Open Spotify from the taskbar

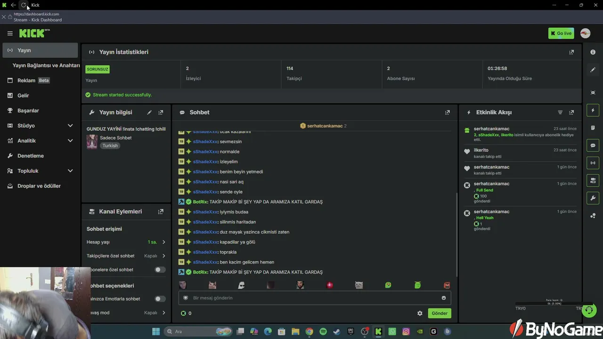(323, 331)
